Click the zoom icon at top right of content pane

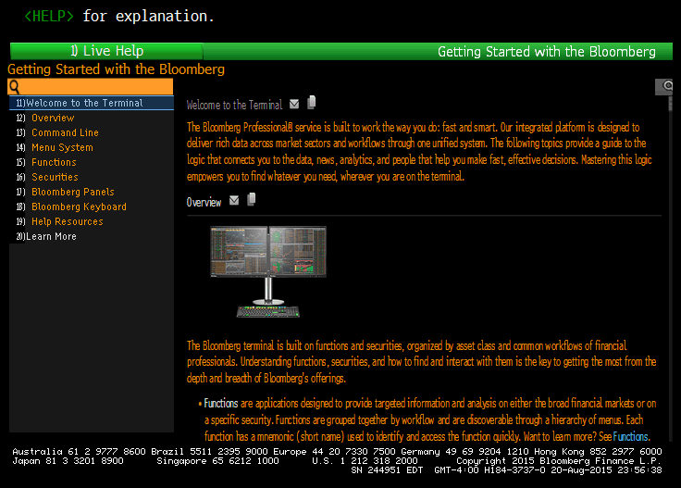[665, 86]
